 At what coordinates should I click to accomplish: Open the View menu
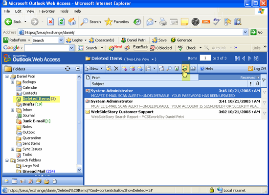[x=30, y=11]
